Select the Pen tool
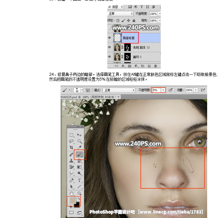Viewport: 221px width, 218px height. [72, 180]
